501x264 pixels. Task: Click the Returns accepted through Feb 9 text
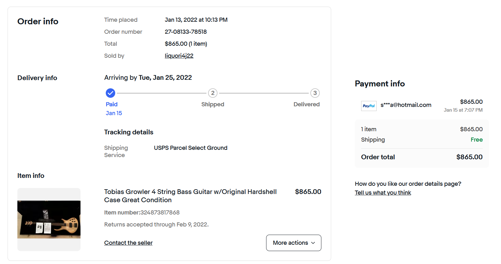tap(157, 225)
